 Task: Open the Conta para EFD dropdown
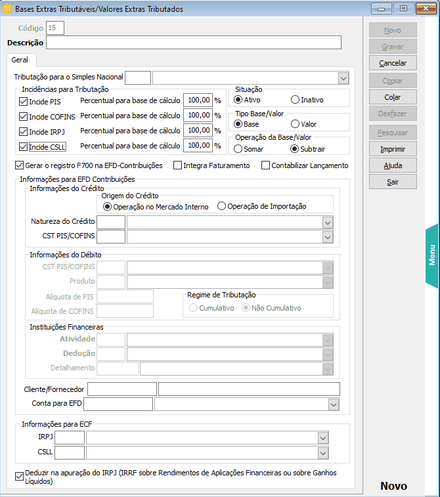tap(334, 404)
